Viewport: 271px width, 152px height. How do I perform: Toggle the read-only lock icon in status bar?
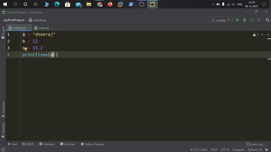[x=266, y=149]
